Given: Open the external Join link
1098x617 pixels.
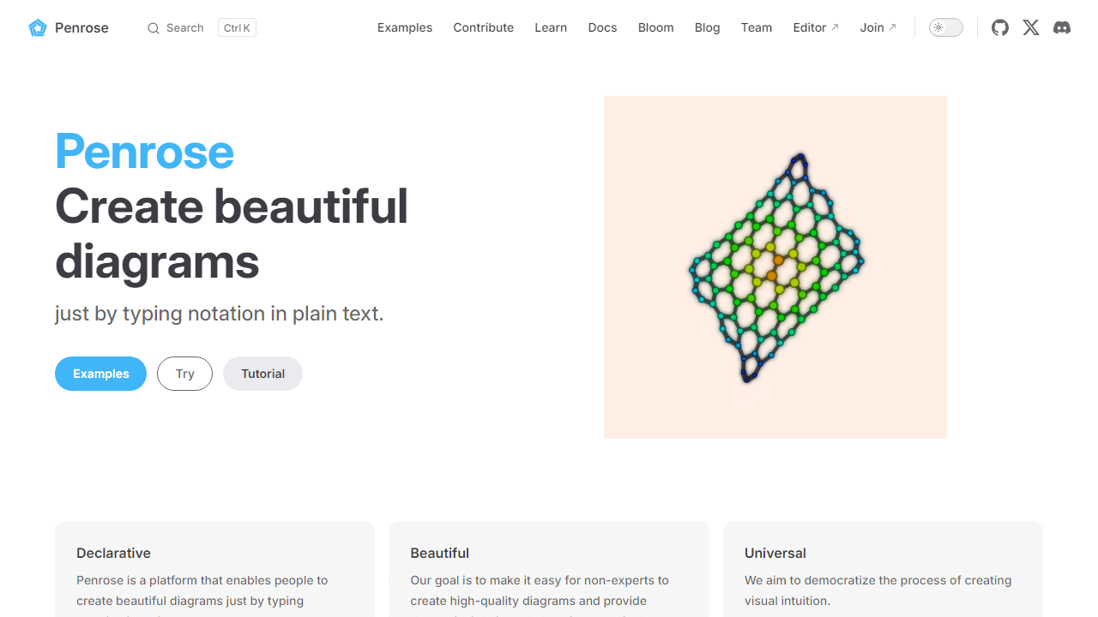Looking at the screenshot, I should click(x=878, y=27).
